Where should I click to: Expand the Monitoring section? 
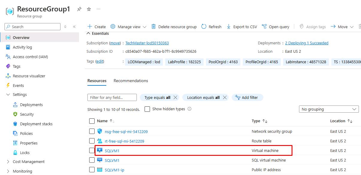[x=8, y=171]
